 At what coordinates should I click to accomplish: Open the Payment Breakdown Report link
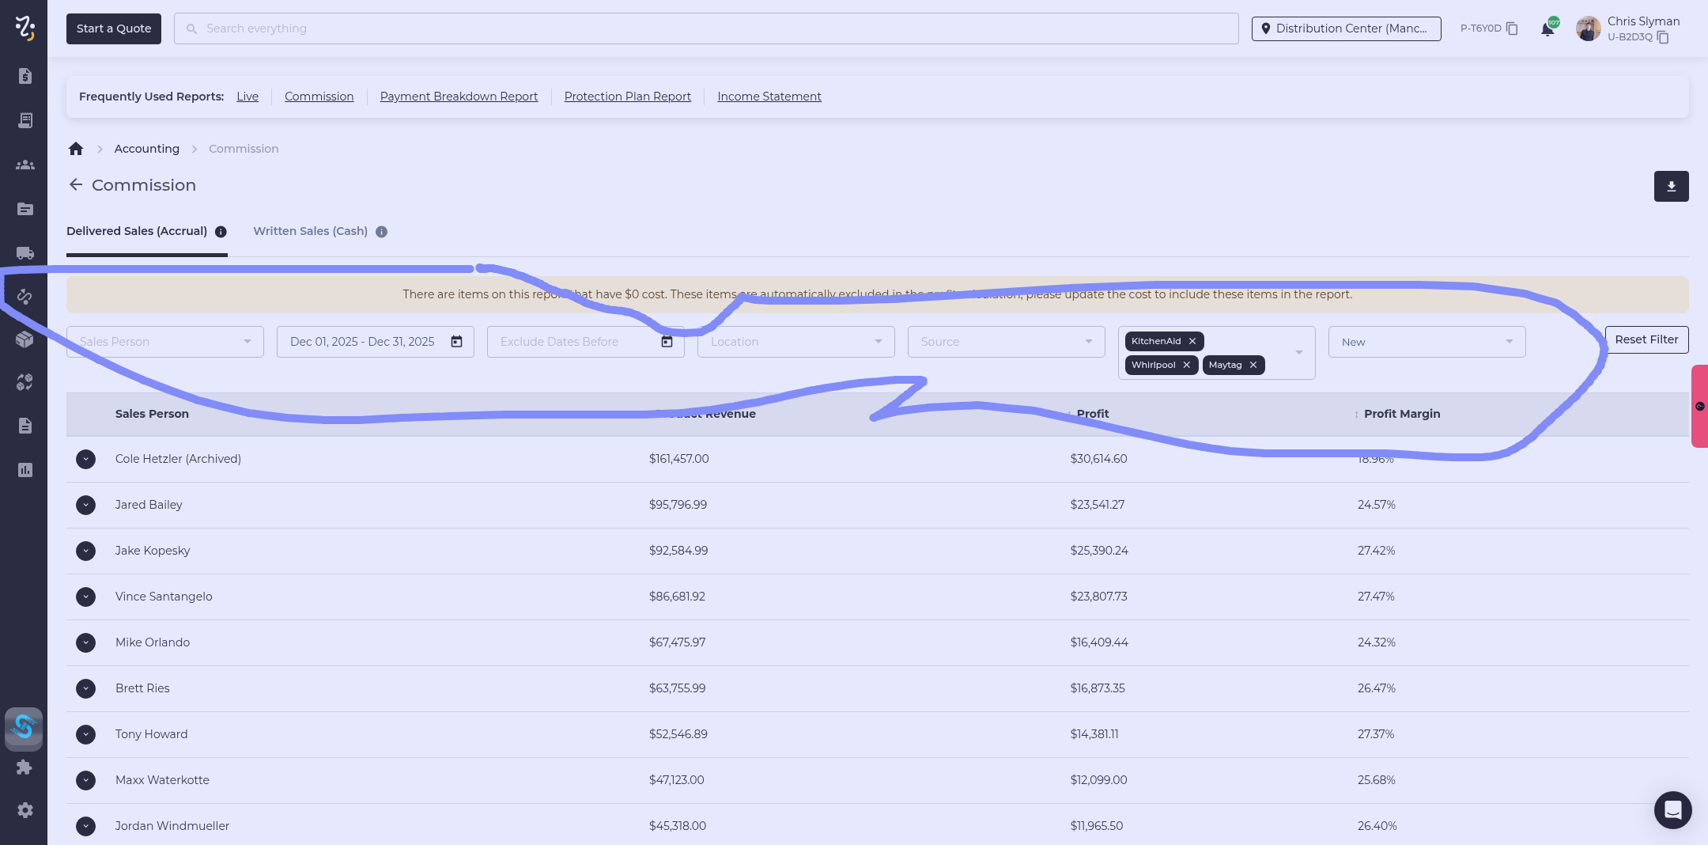[459, 97]
